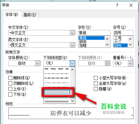Choose the long dashed underline style
Viewport: 139px width, 124px height.
pos(57,69)
